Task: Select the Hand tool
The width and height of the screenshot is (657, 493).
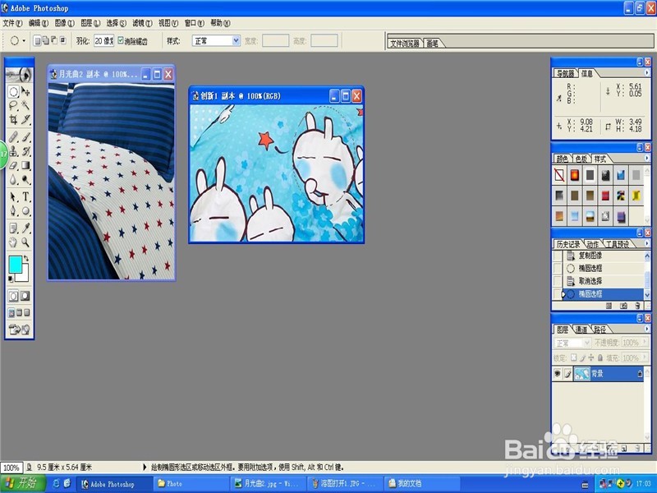Action: pos(13,242)
